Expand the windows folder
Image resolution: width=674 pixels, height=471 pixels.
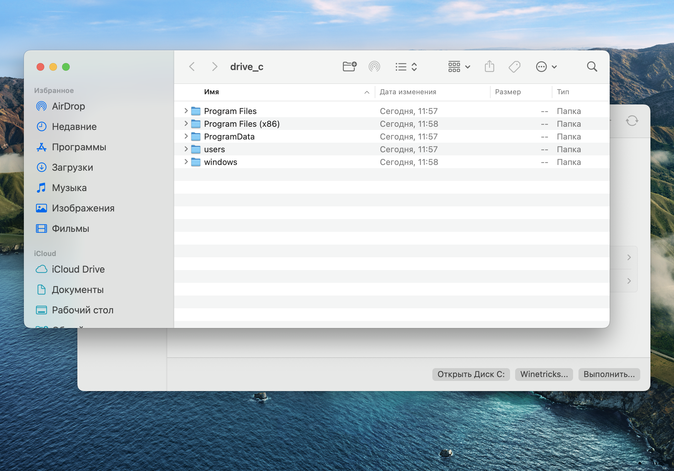point(186,162)
